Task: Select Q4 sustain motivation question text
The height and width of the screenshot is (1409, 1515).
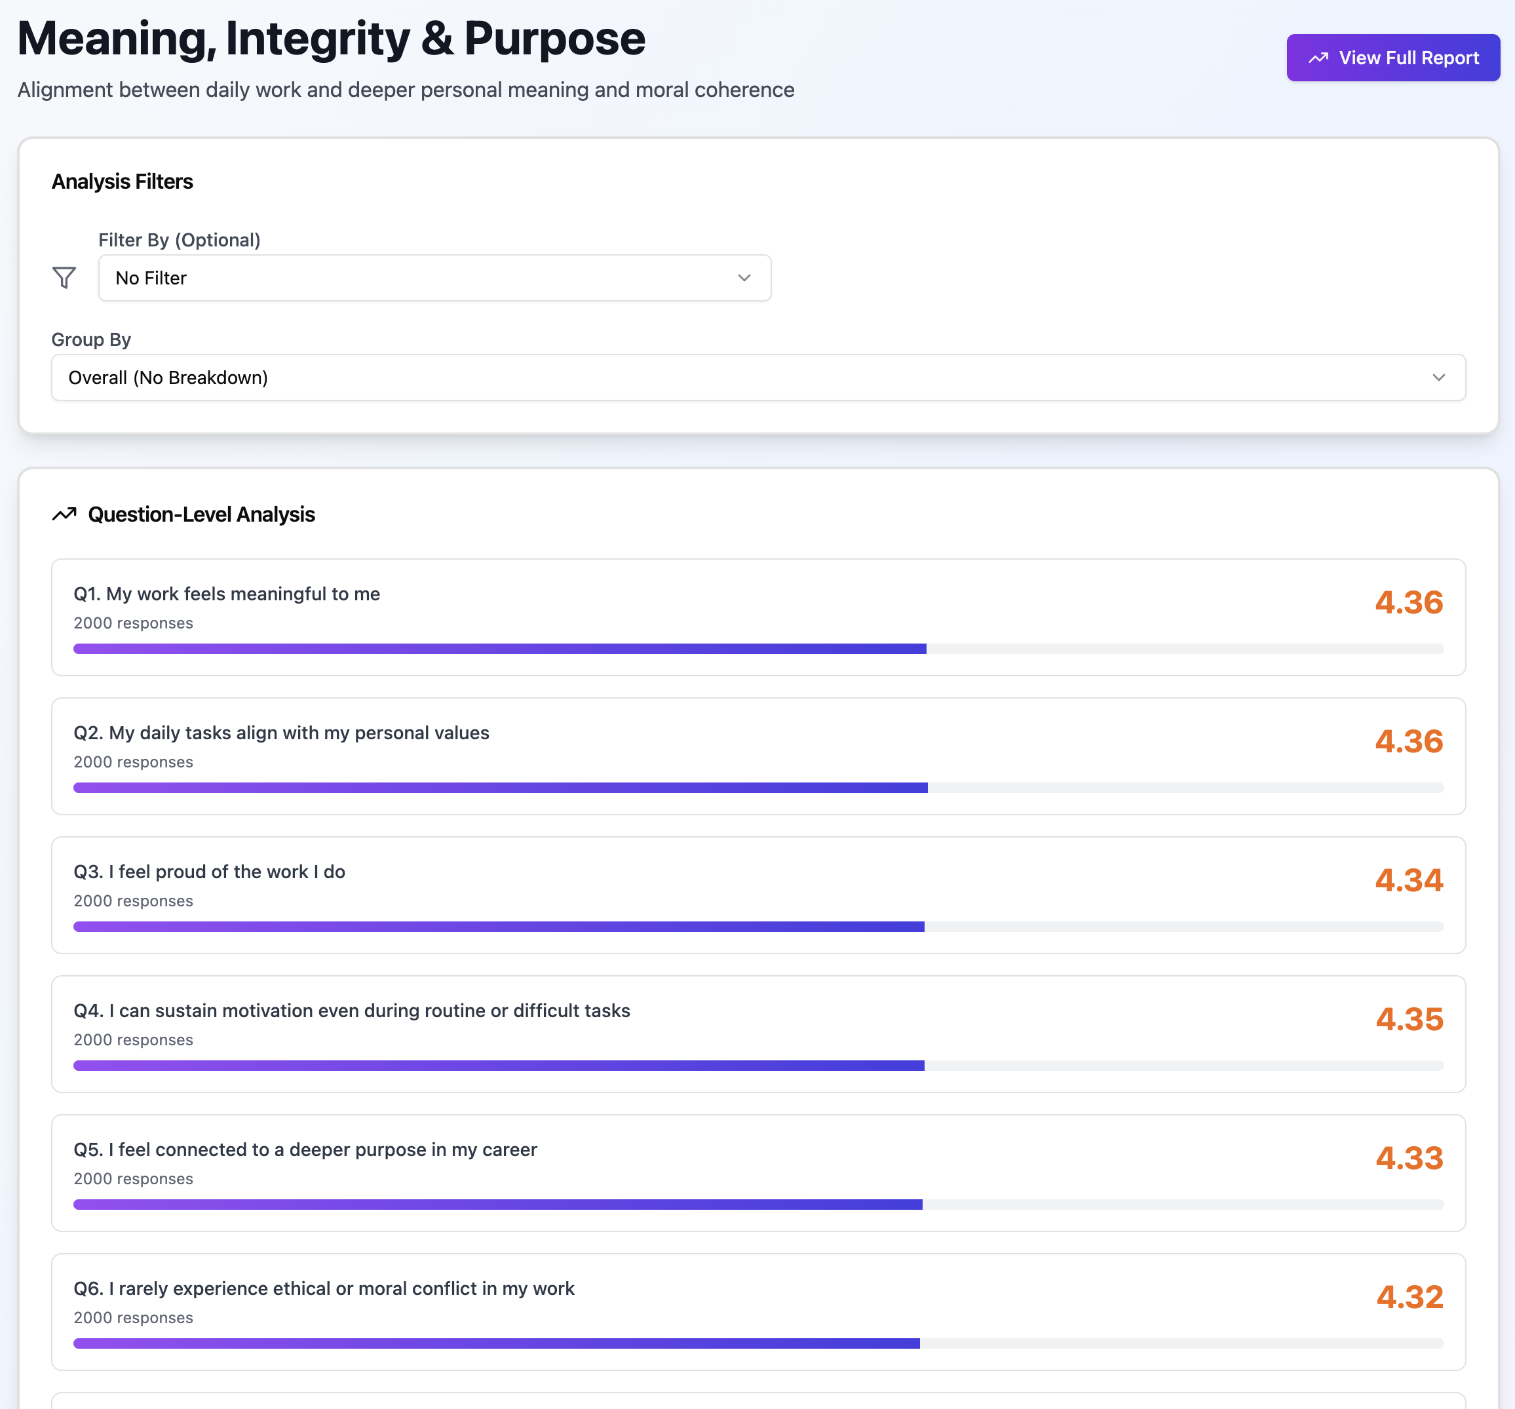Action: (x=351, y=1011)
